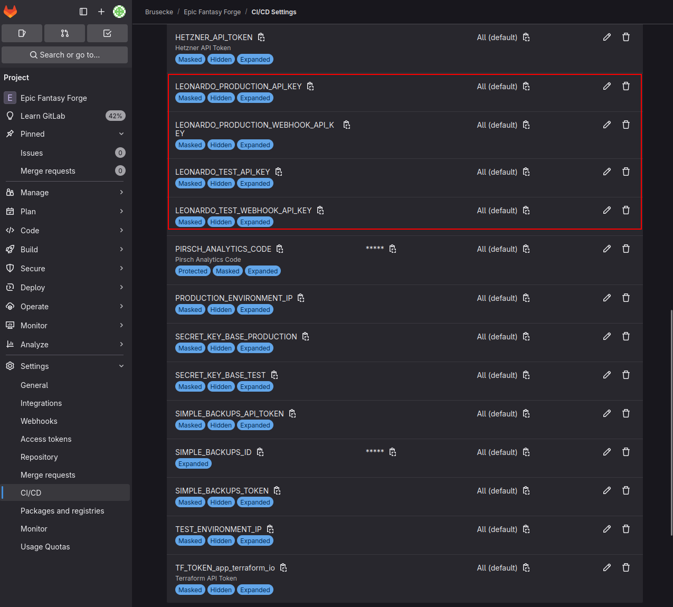Image resolution: width=673 pixels, height=607 pixels.
Task: Expand the Plan menu
Action: [x=65, y=212]
